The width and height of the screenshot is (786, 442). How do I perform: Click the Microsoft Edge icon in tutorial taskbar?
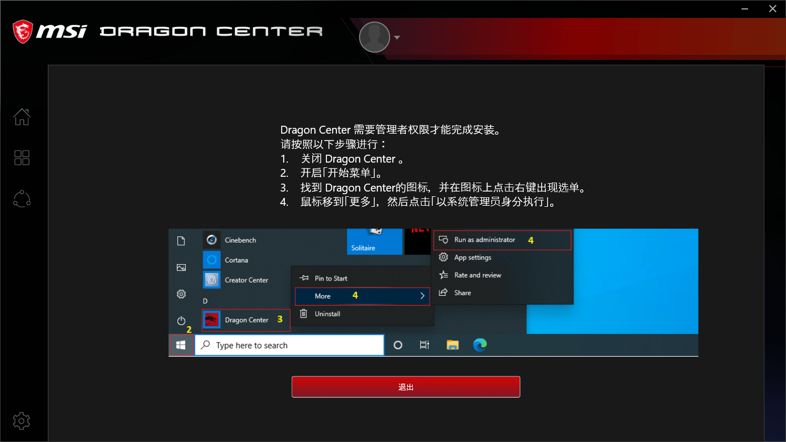[480, 345]
